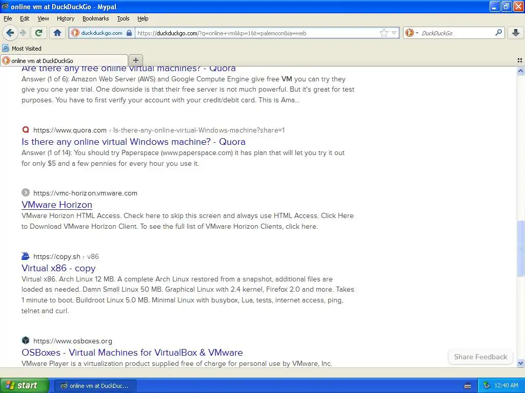
Task: Click the on-screen keyboard tray icon
Action: (x=468, y=386)
